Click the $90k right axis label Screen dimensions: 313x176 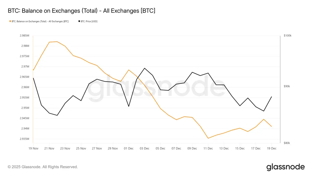tap(287, 86)
